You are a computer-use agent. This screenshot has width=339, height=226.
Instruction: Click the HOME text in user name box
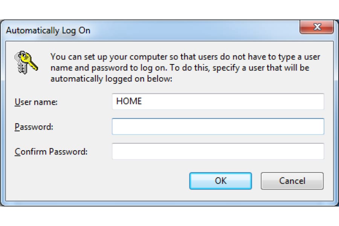[x=129, y=101]
